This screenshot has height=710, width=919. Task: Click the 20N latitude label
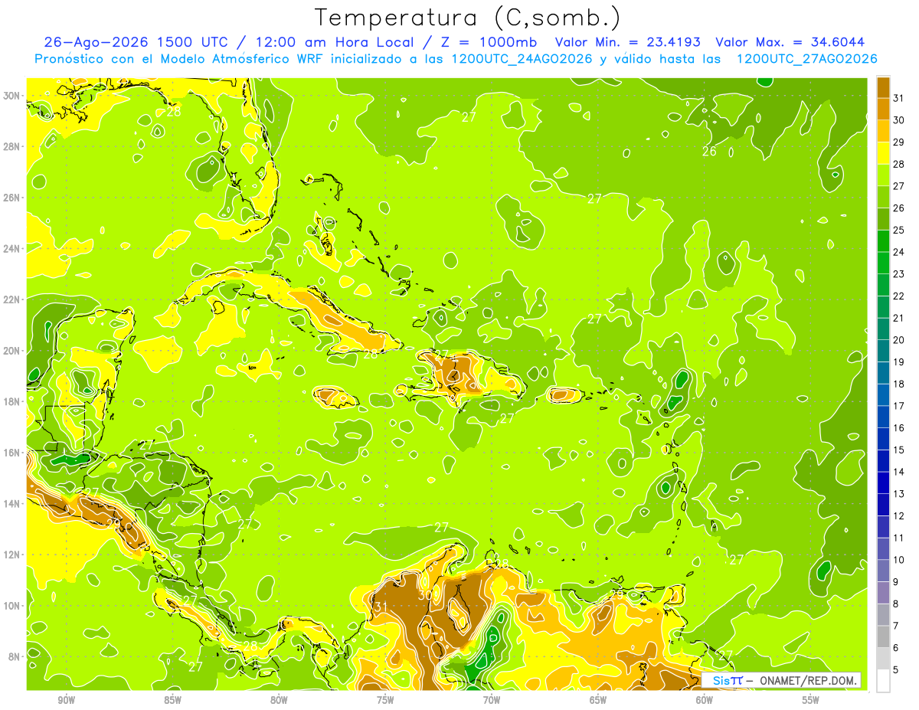coord(11,351)
